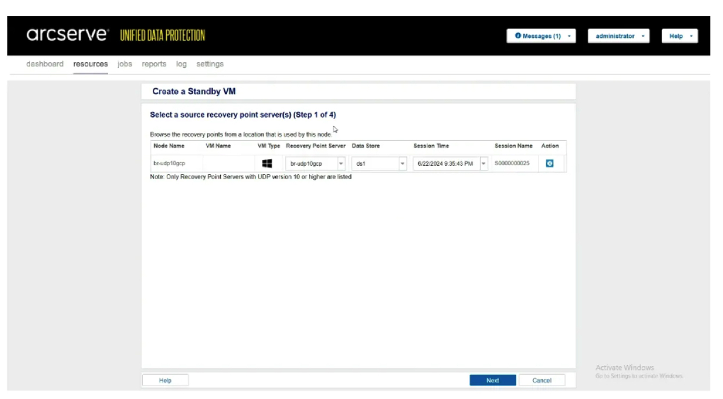This screenshot has width=723, height=399.
Task: Open the reports tab
Action: click(154, 64)
